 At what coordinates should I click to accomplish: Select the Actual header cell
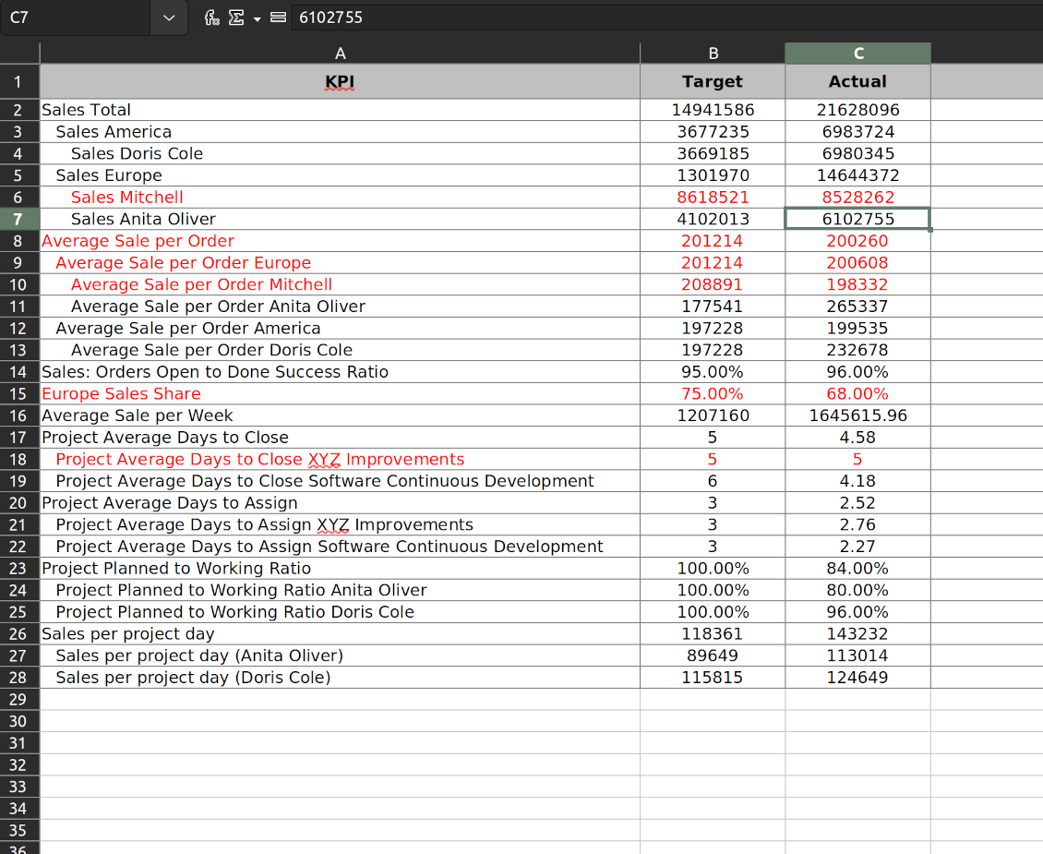(857, 81)
